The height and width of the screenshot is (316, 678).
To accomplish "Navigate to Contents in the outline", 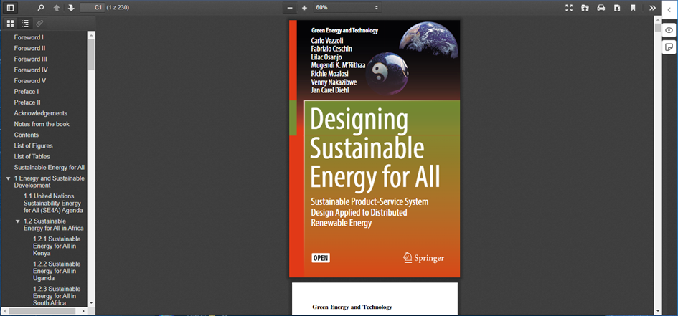I will [x=27, y=135].
